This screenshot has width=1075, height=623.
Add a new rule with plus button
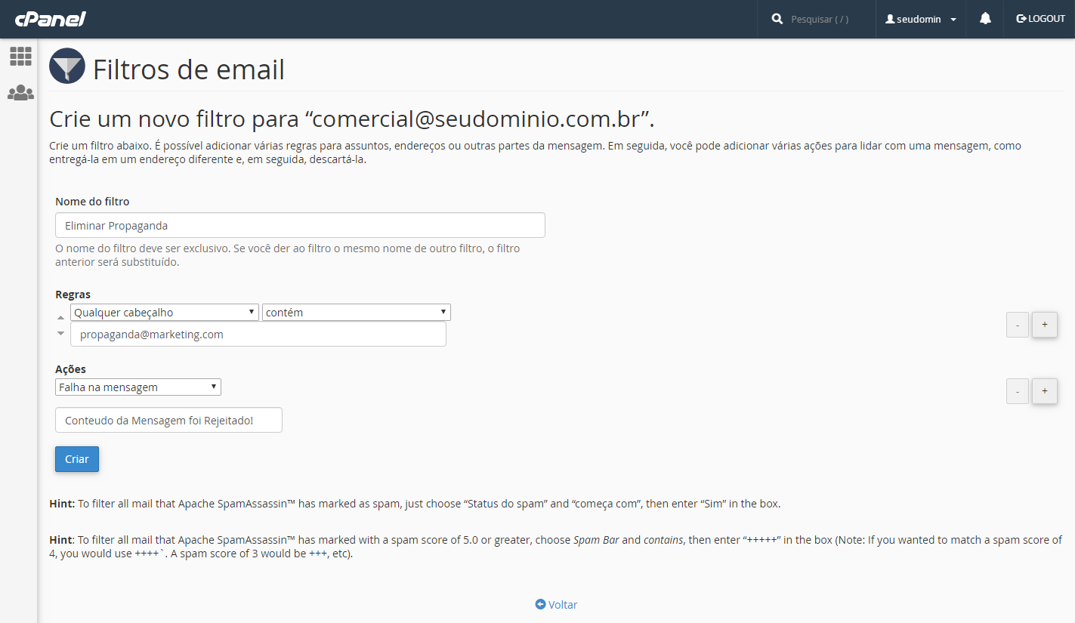pos(1045,325)
